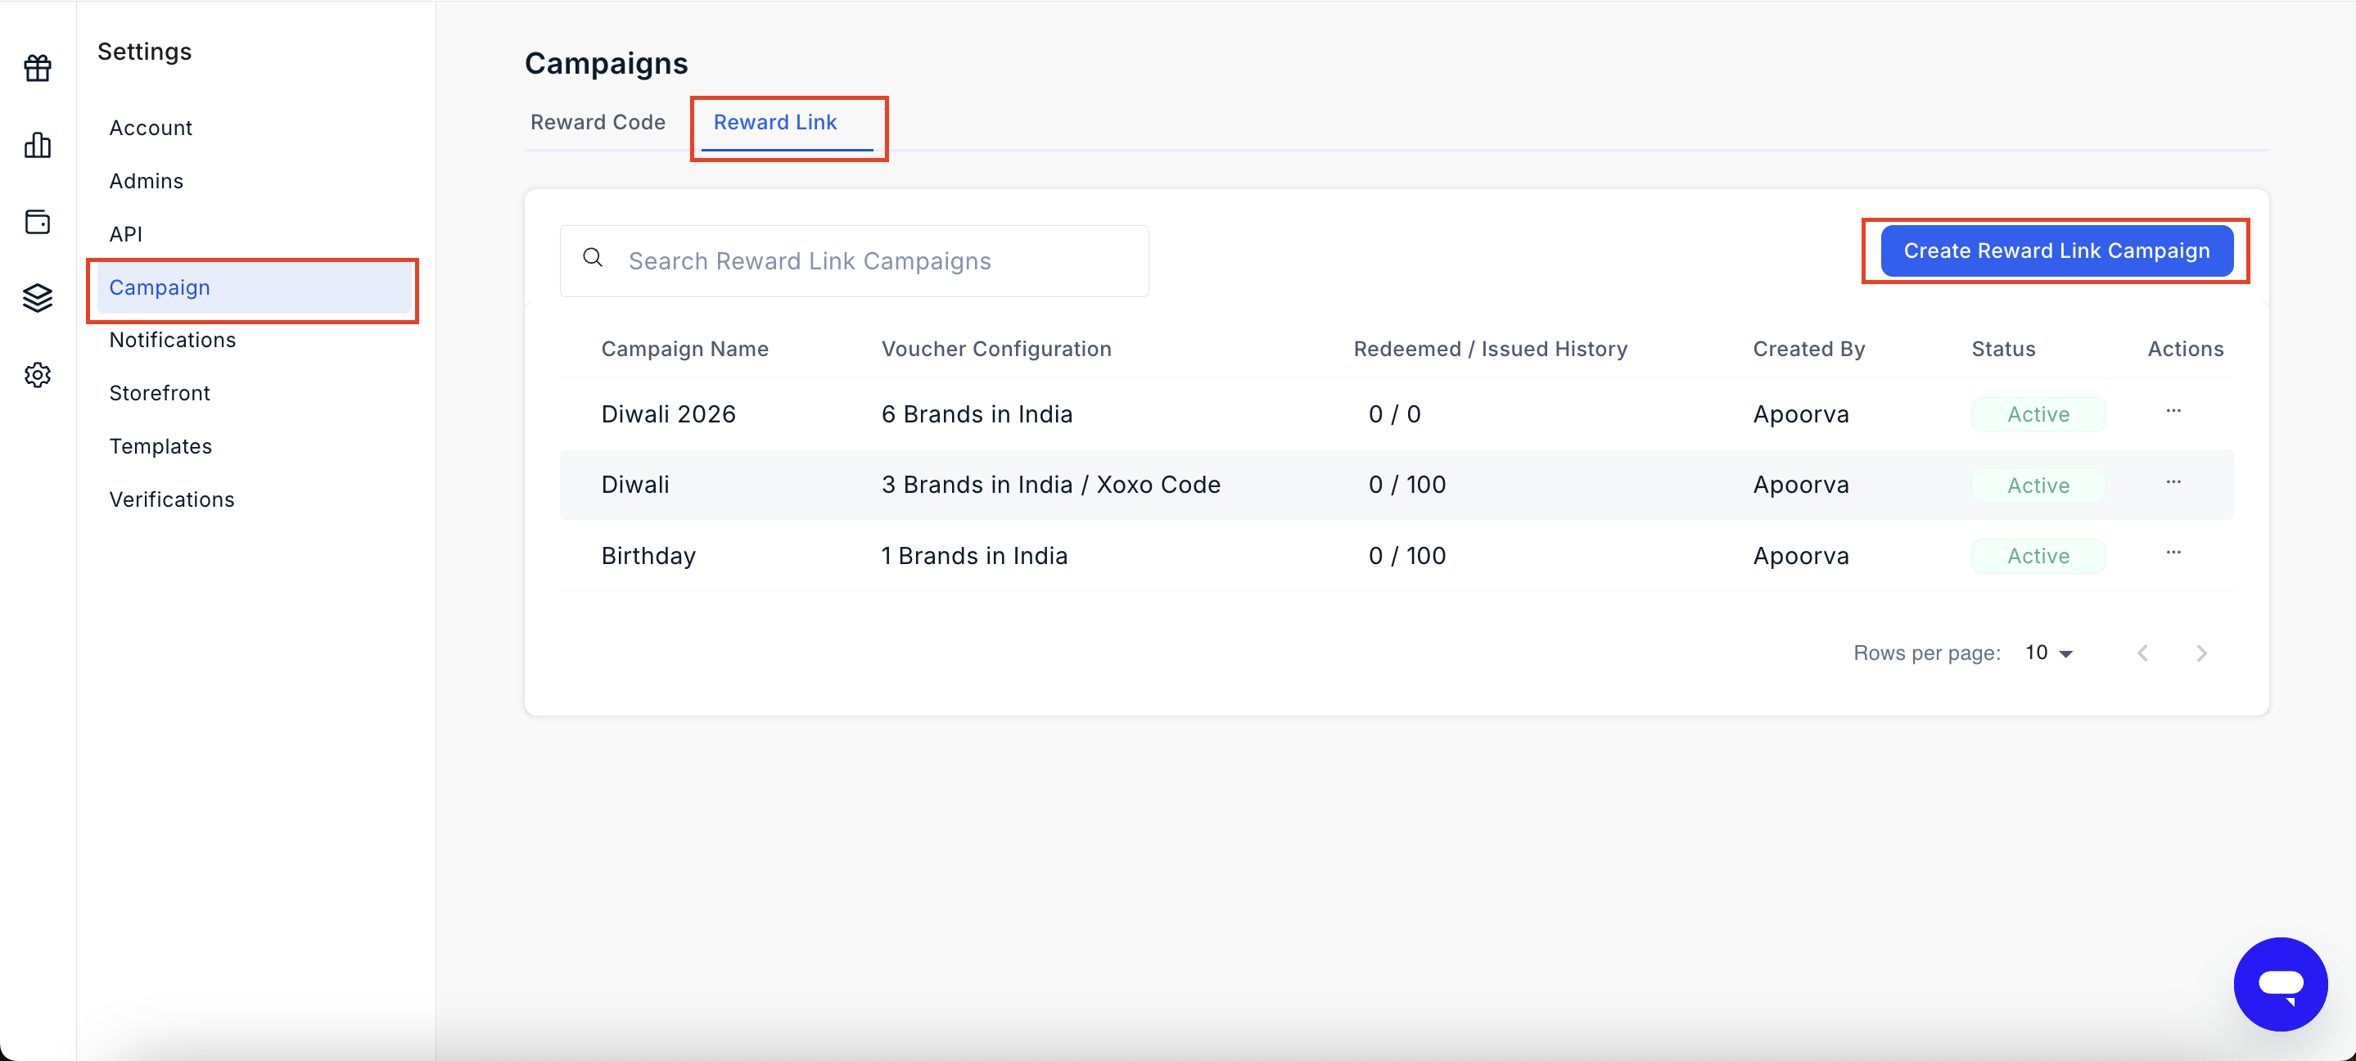The height and width of the screenshot is (1061, 2356).
Task: Click the Status column header
Action: coord(2003,350)
